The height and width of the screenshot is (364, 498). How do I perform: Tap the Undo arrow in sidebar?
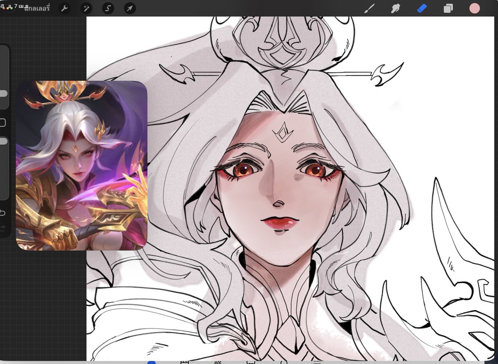(x=2, y=213)
